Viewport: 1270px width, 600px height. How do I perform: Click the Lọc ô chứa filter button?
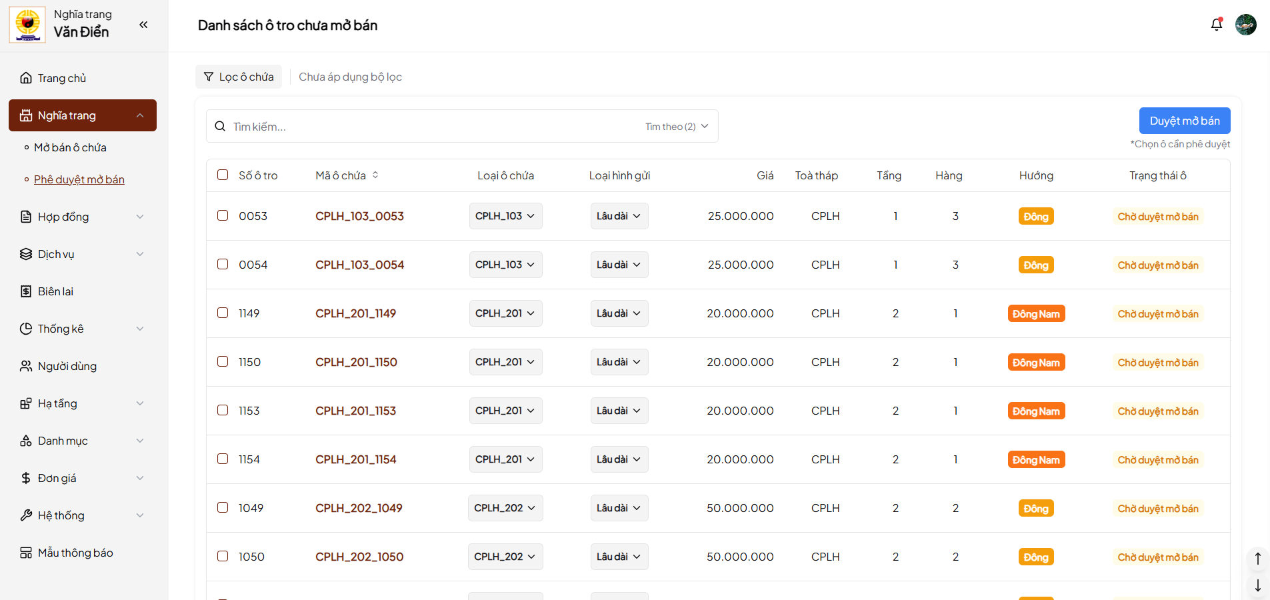pyautogui.click(x=239, y=77)
